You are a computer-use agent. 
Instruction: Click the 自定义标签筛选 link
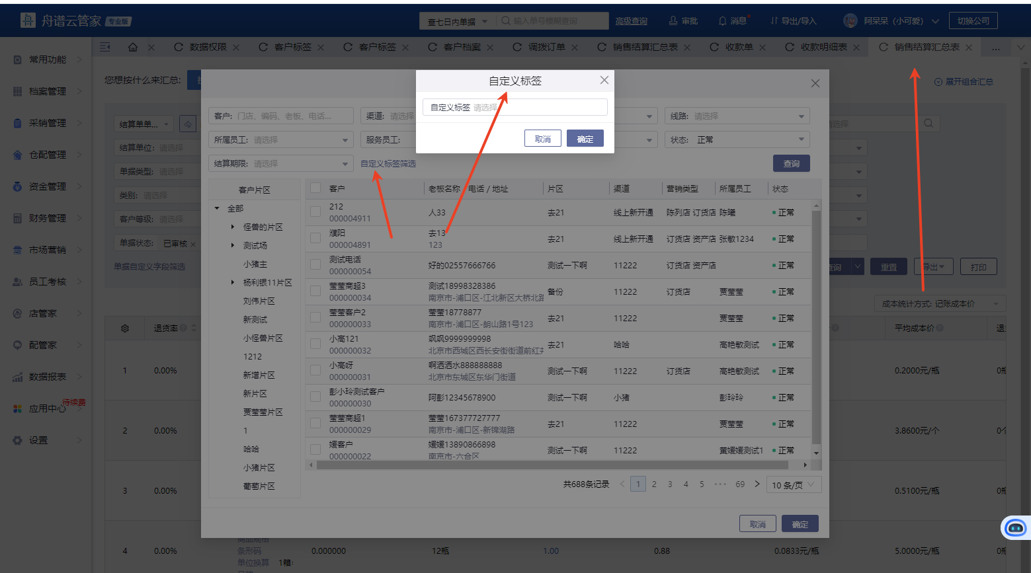point(388,164)
